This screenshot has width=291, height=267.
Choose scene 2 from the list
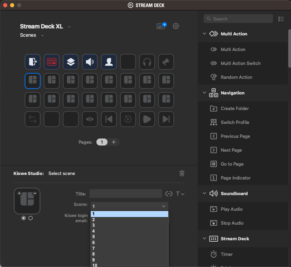(129, 220)
